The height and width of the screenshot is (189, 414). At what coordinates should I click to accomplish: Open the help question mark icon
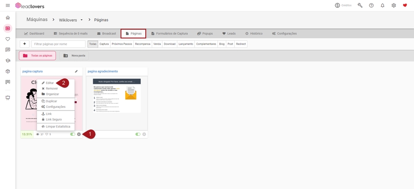coord(371,6)
